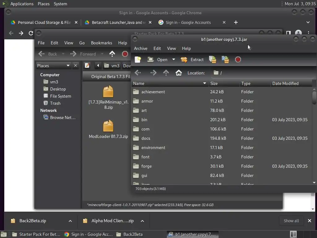This screenshot has width=317, height=238.
Task: Click the Open archive button
Action: tap(157, 59)
